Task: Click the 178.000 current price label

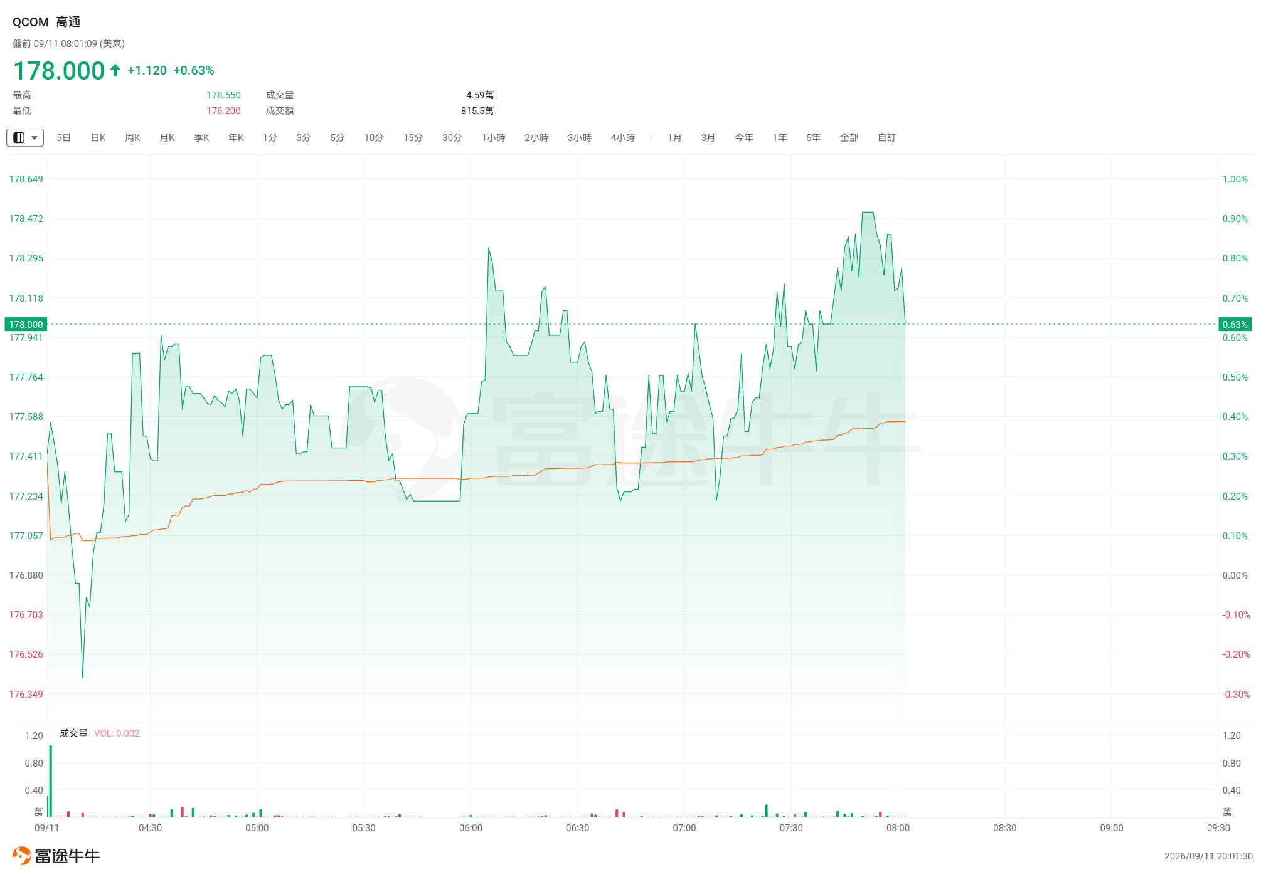Action: (26, 324)
